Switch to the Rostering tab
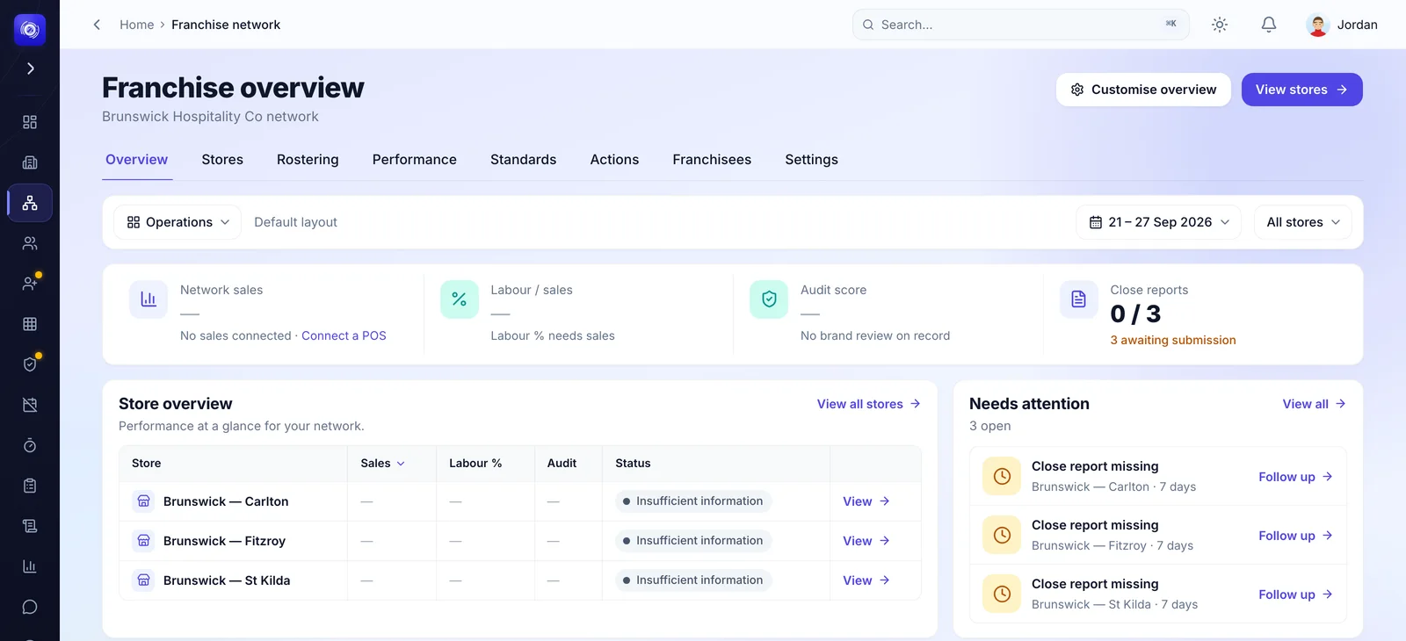The width and height of the screenshot is (1406, 641). pyautogui.click(x=308, y=160)
